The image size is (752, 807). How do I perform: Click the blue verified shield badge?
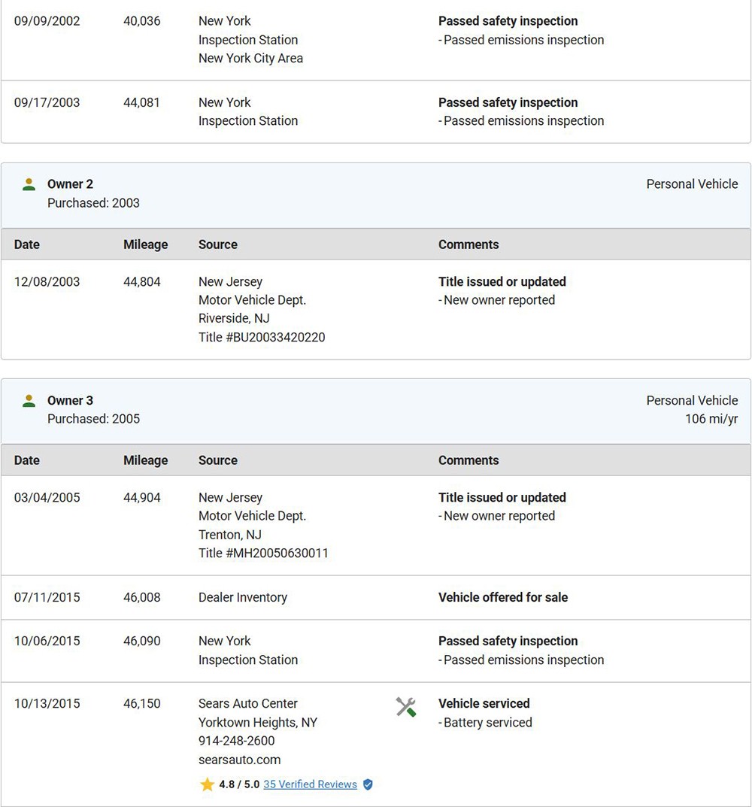tap(368, 784)
